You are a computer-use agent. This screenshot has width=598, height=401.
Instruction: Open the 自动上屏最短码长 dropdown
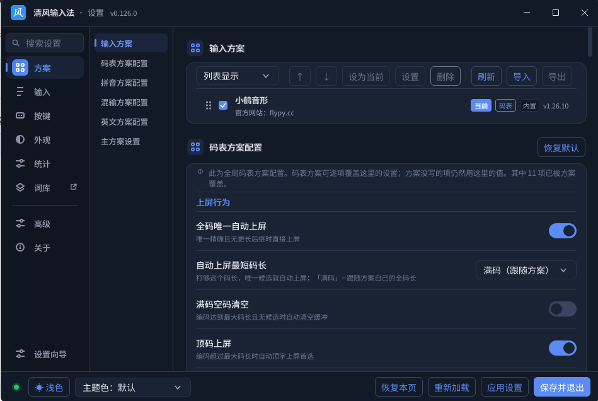click(x=526, y=270)
